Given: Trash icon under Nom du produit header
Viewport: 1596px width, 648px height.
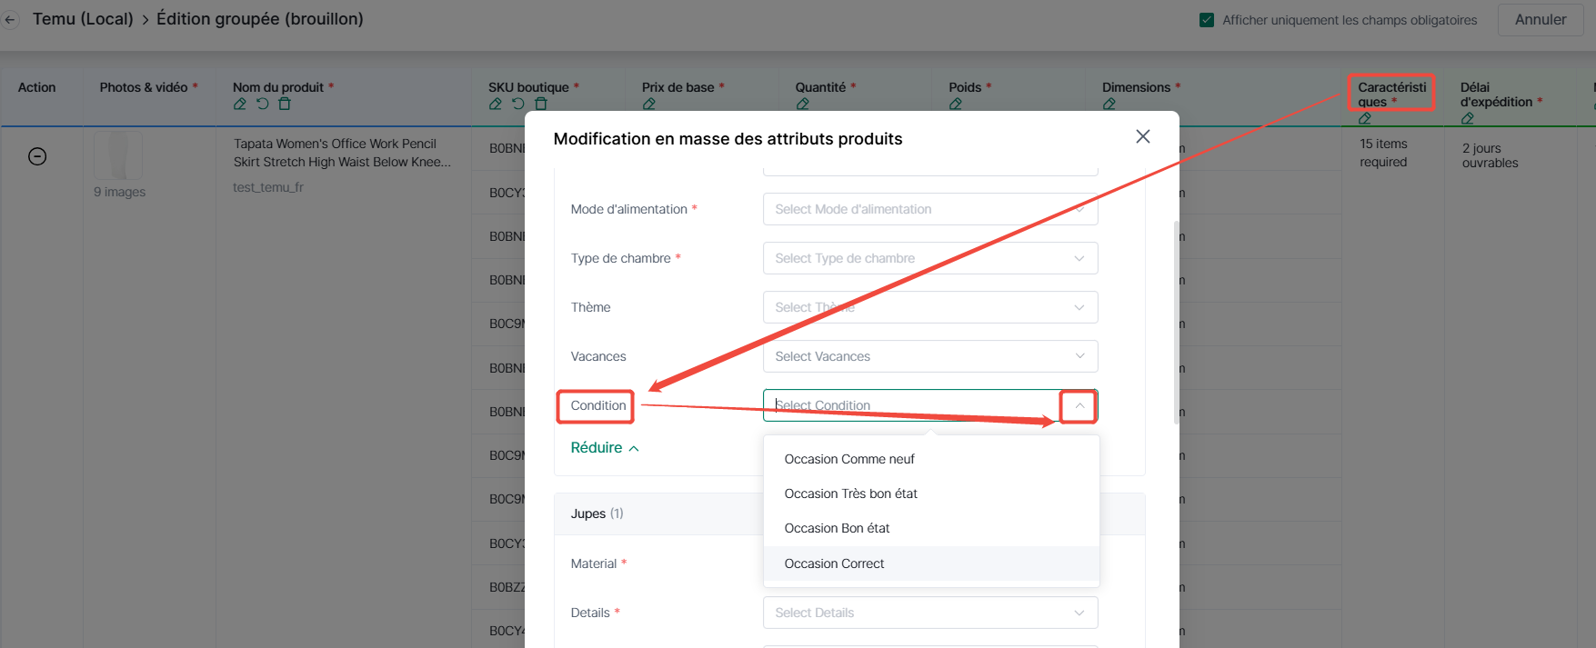Looking at the screenshot, I should (285, 104).
